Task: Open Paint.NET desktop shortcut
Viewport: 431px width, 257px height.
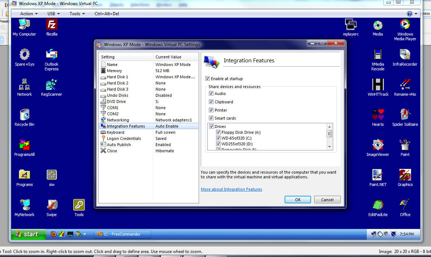Action: coord(378,178)
